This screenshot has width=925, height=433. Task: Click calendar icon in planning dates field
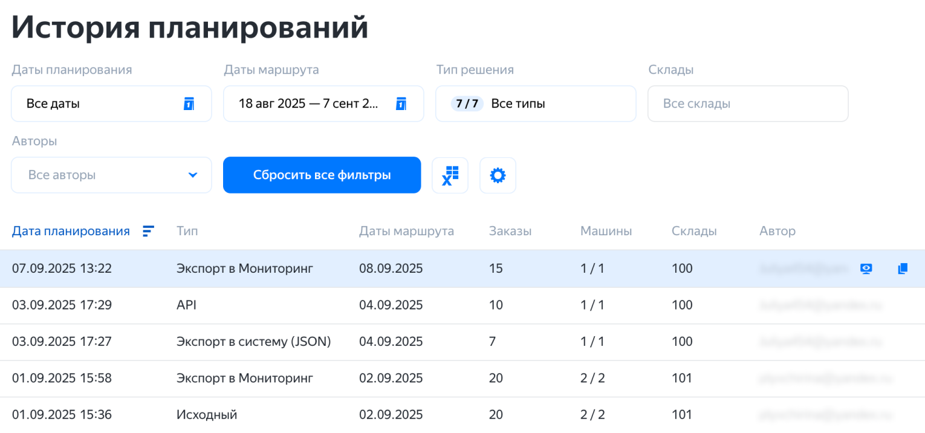(189, 103)
